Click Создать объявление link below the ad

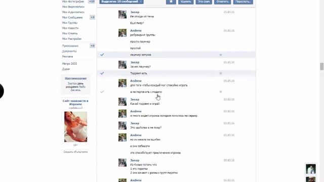(75, 152)
